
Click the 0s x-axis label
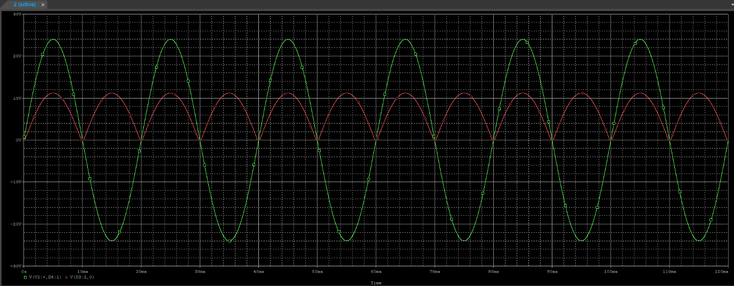[x=24, y=271]
